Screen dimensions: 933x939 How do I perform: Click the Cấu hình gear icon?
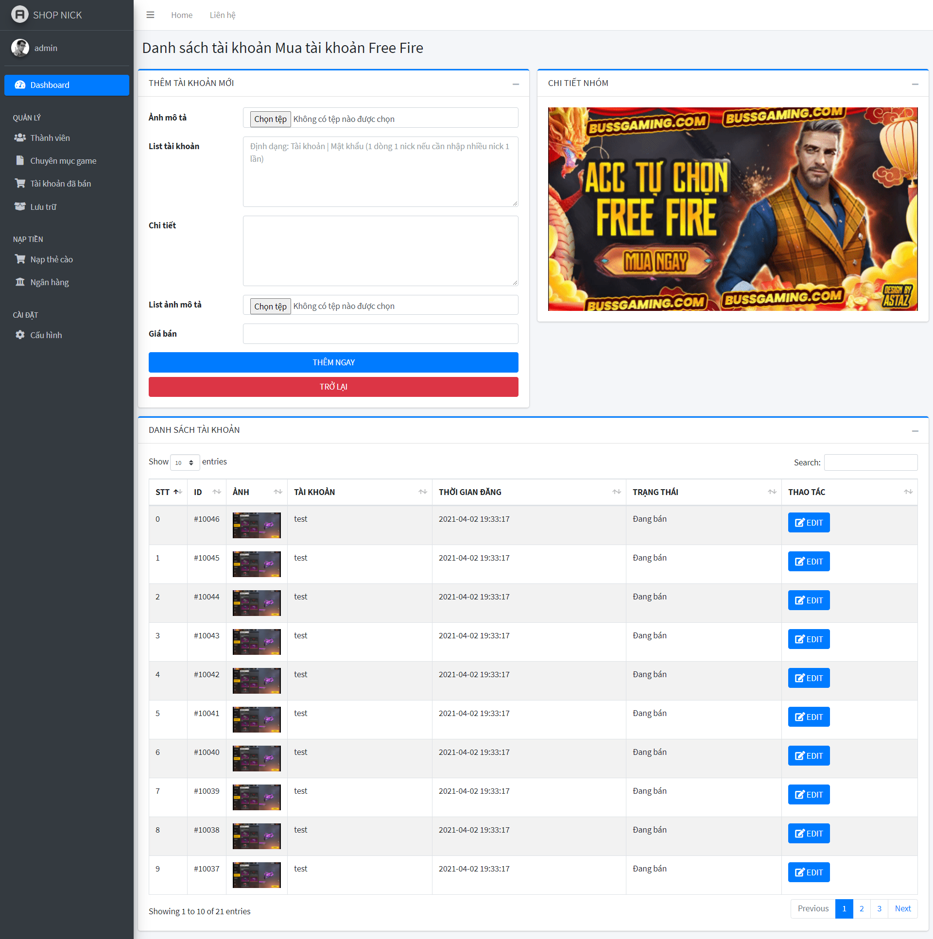[20, 335]
